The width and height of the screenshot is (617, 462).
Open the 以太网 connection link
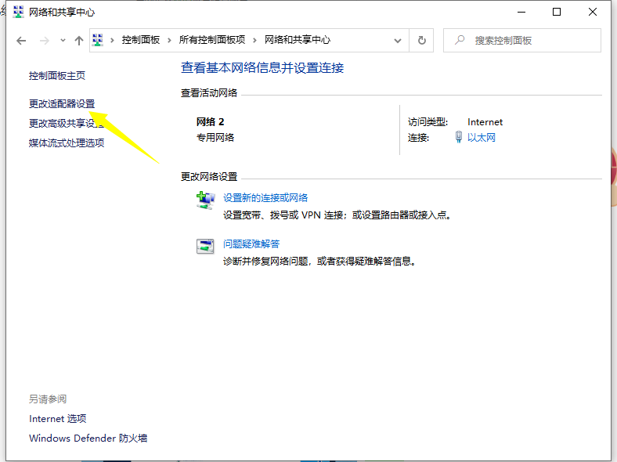point(482,138)
